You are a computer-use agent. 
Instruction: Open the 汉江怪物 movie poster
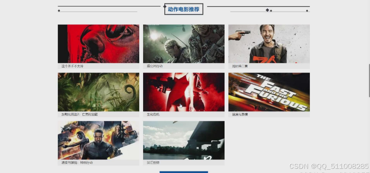click(184, 140)
